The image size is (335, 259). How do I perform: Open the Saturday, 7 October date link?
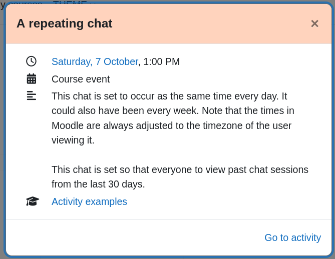tap(95, 61)
